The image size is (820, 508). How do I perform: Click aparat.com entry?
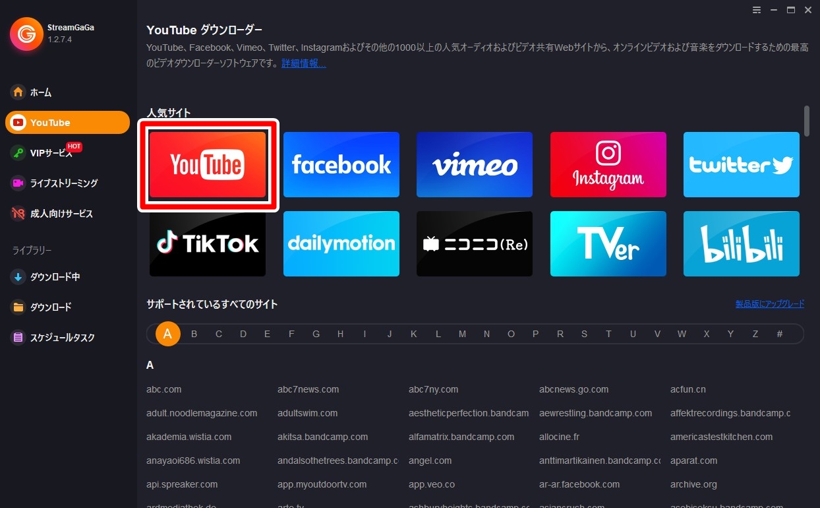click(x=694, y=460)
